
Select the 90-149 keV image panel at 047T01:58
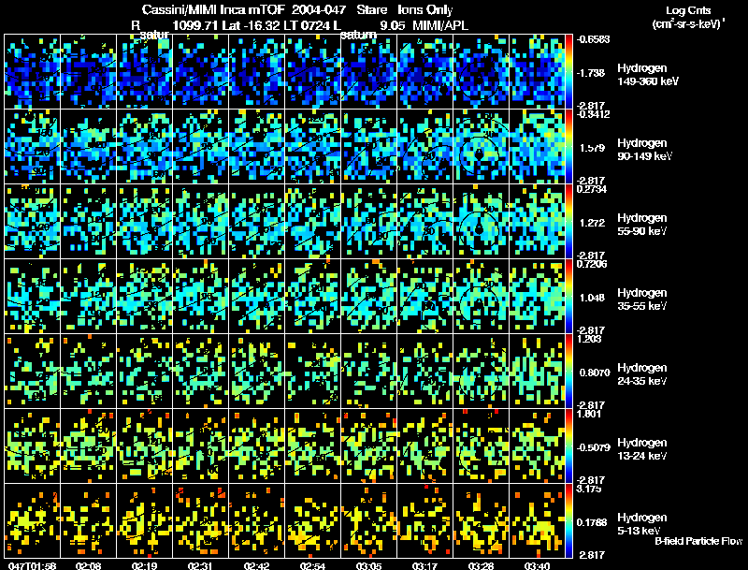coord(32,146)
